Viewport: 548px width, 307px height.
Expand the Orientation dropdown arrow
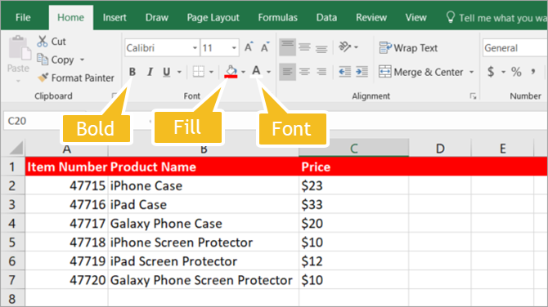pyautogui.click(x=356, y=47)
